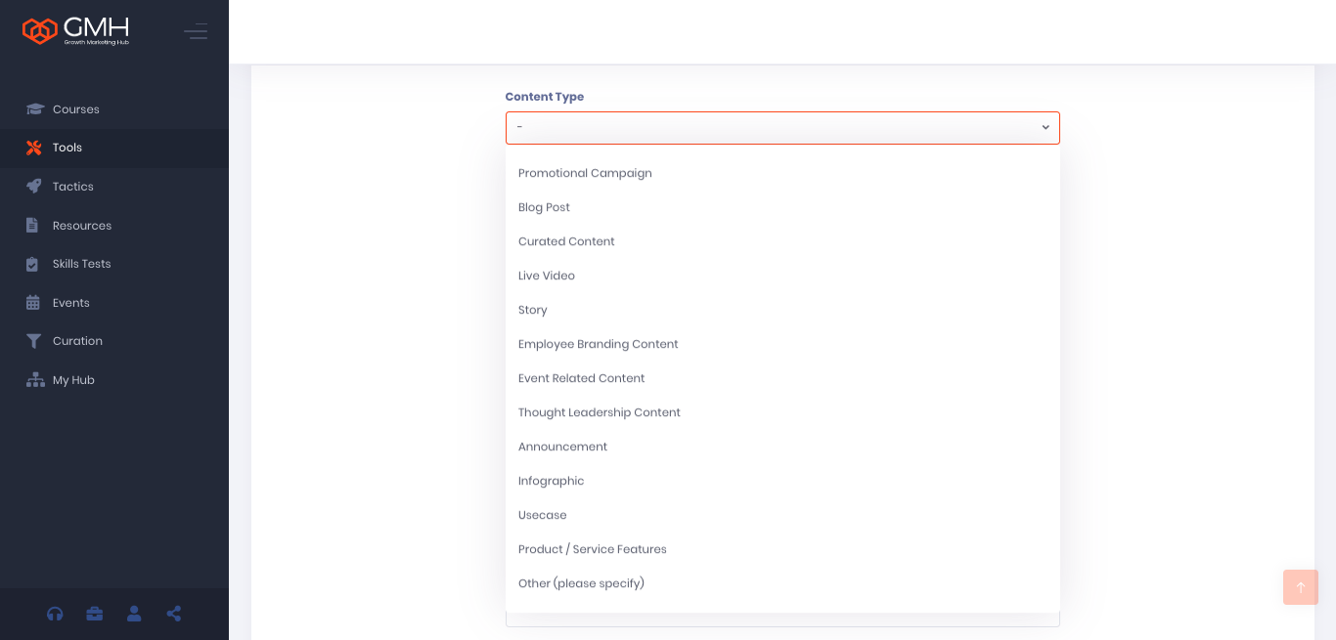1336x640 pixels.
Task: Select Event Related Content
Action: (x=782, y=378)
